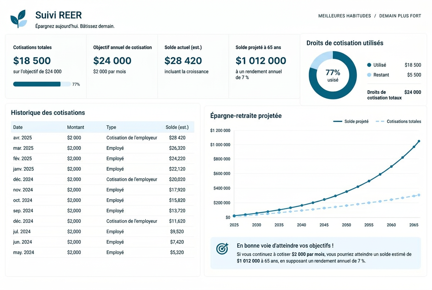Click the "Solde projeté" chart legend entry
This screenshot has height=290, width=432.
coord(351,121)
